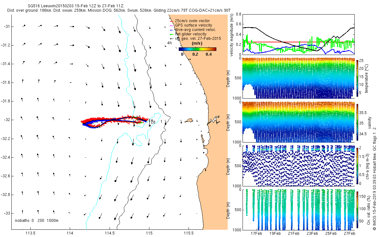Click the 'salinity' colorbar label

click(x=370, y=122)
